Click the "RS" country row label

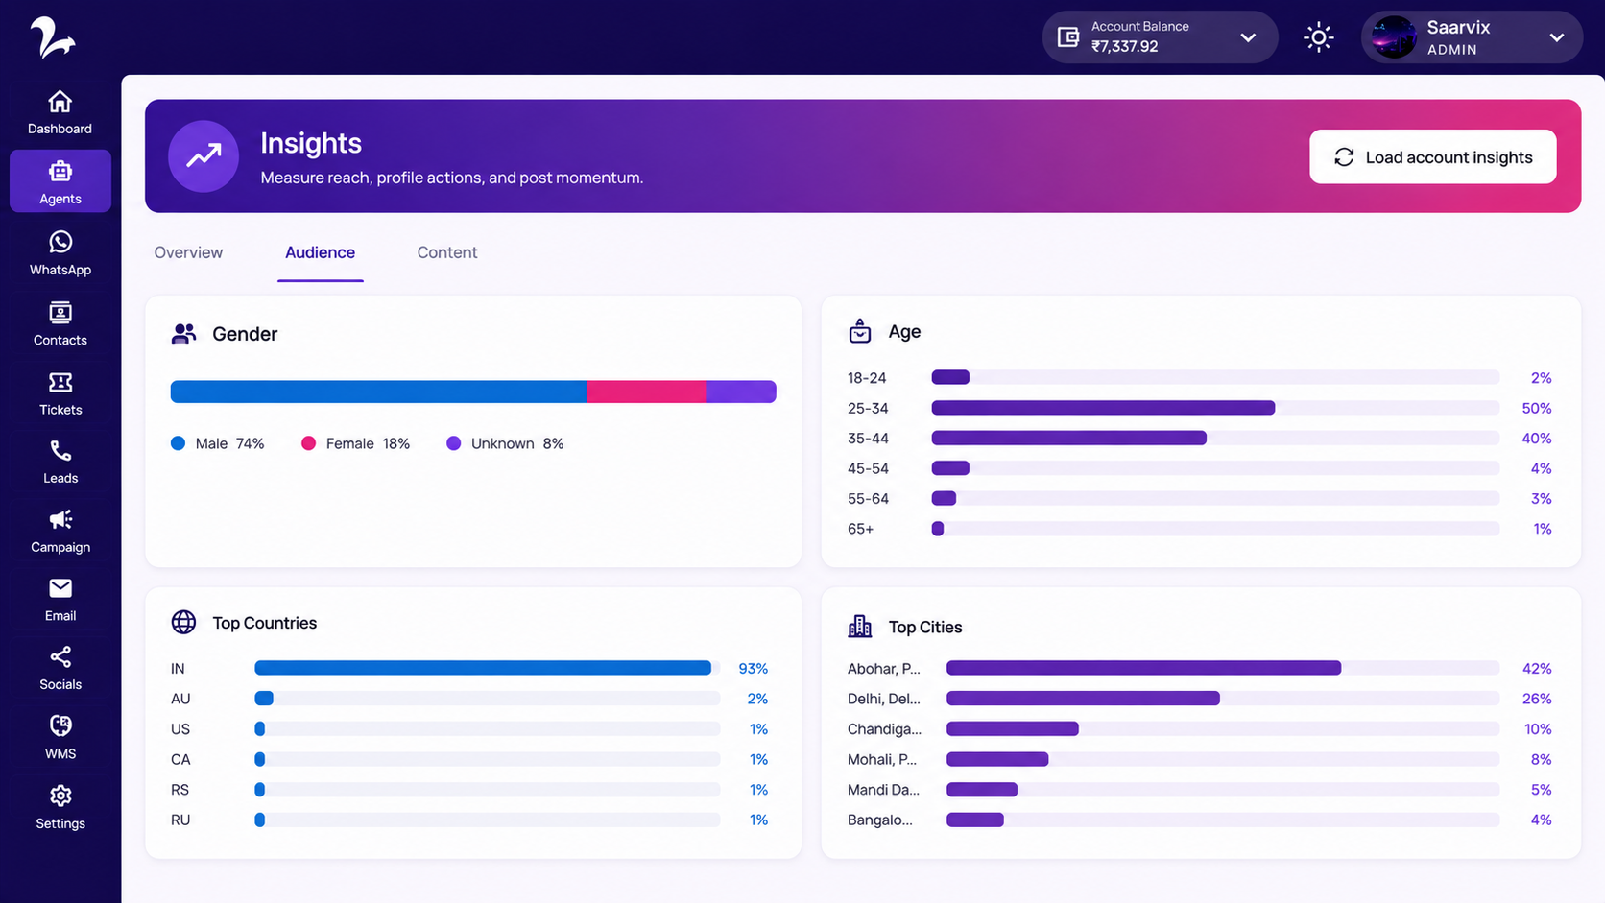[180, 790]
